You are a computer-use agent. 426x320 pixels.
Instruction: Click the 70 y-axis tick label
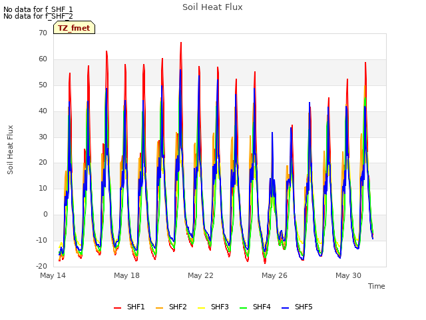[x=43, y=33]
